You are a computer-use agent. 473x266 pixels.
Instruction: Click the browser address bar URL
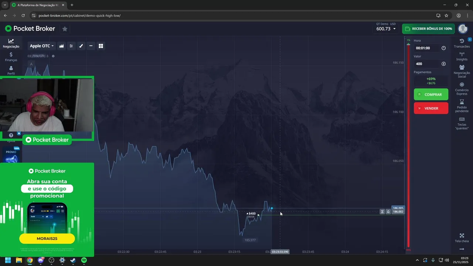tap(79, 16)
